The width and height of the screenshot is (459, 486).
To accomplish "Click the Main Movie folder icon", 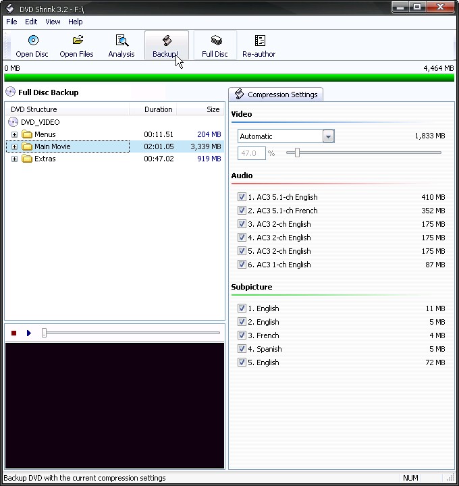I will pos(27,146).
